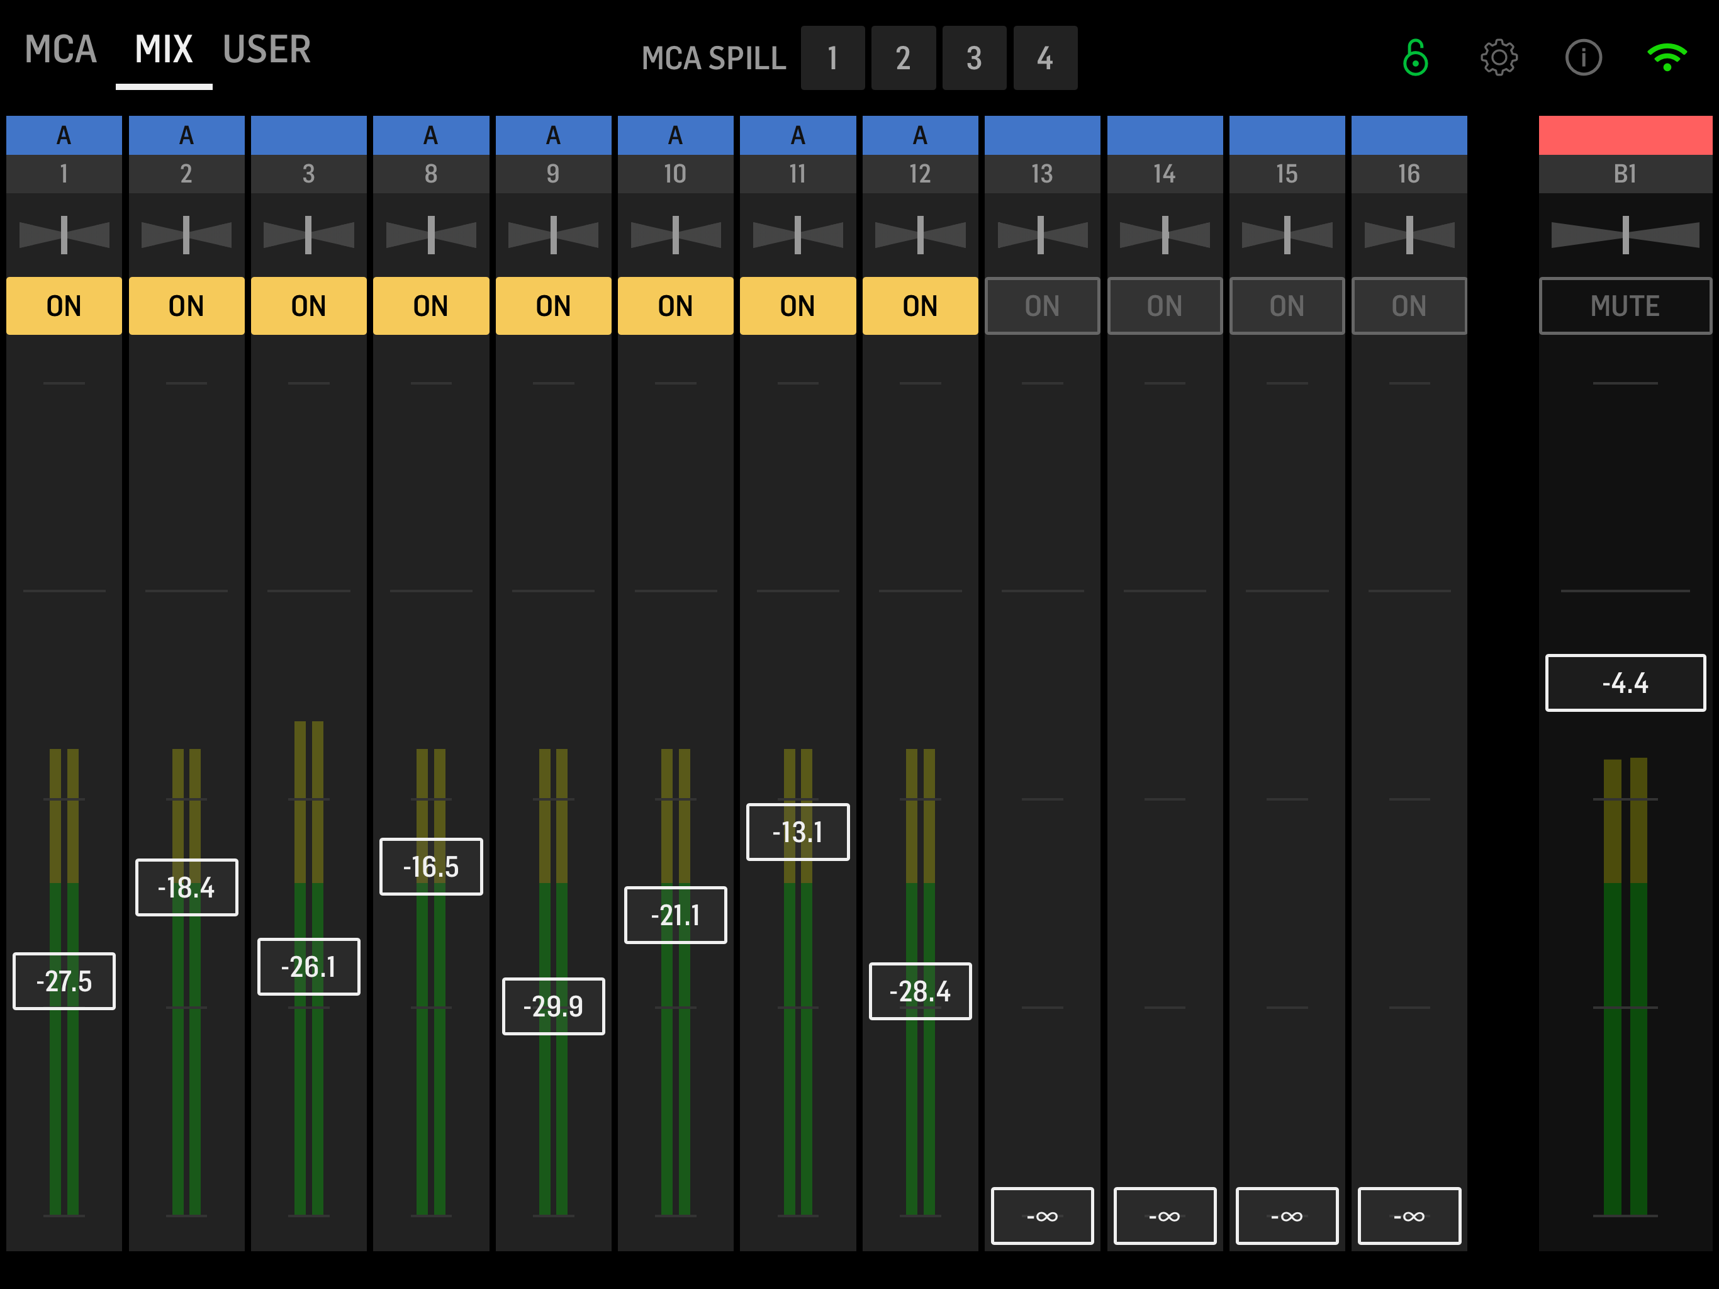Activate MCA SPILL group 4

click(x=1045, y=57)
